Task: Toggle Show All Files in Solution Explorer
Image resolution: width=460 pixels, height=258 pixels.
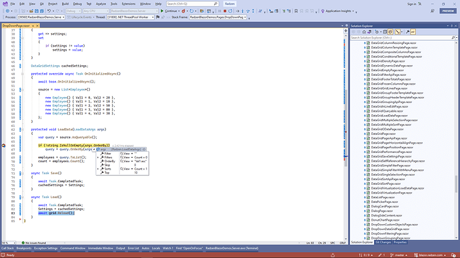Action: (391, 32)
